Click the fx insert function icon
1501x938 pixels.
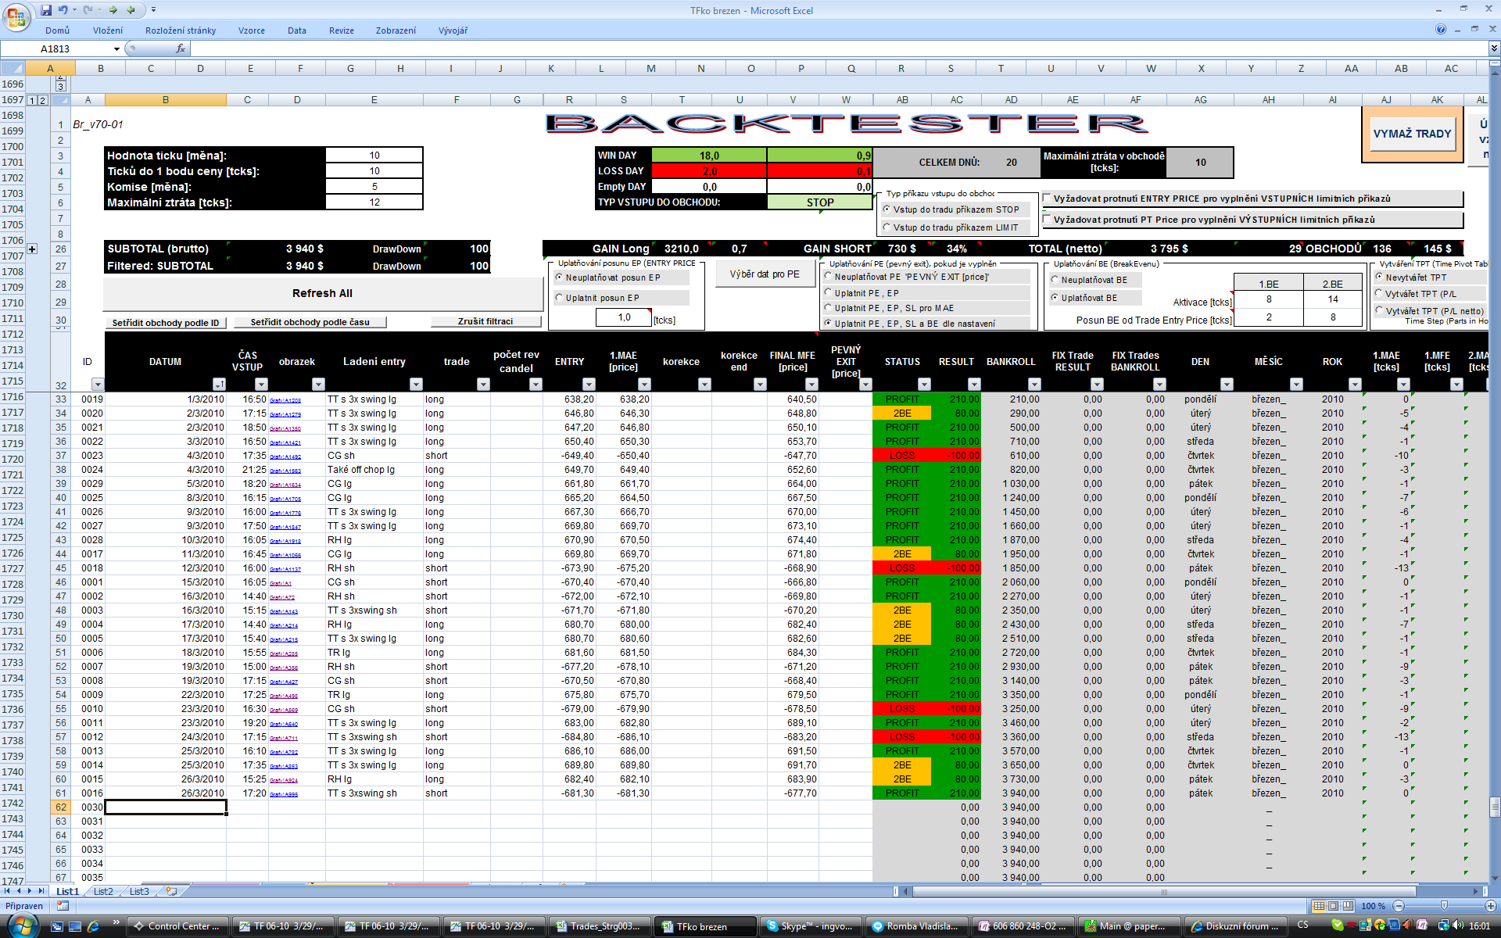[181, 48]
